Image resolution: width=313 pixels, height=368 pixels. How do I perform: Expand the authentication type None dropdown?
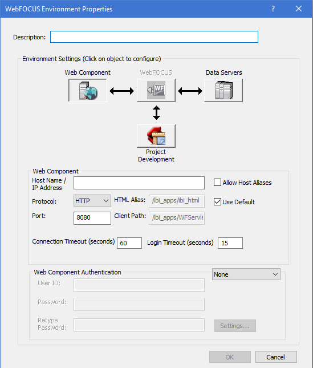click(246, 274)
